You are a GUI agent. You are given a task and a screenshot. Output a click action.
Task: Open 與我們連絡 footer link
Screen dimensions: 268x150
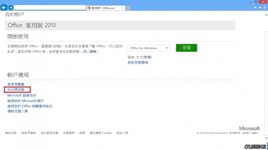[28, 133]
